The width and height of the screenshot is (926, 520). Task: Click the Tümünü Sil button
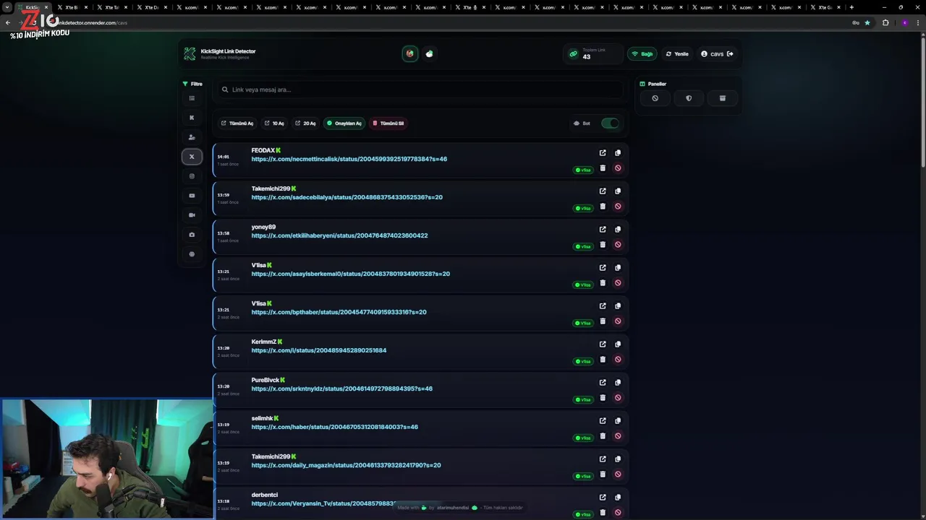click(388, 123)
